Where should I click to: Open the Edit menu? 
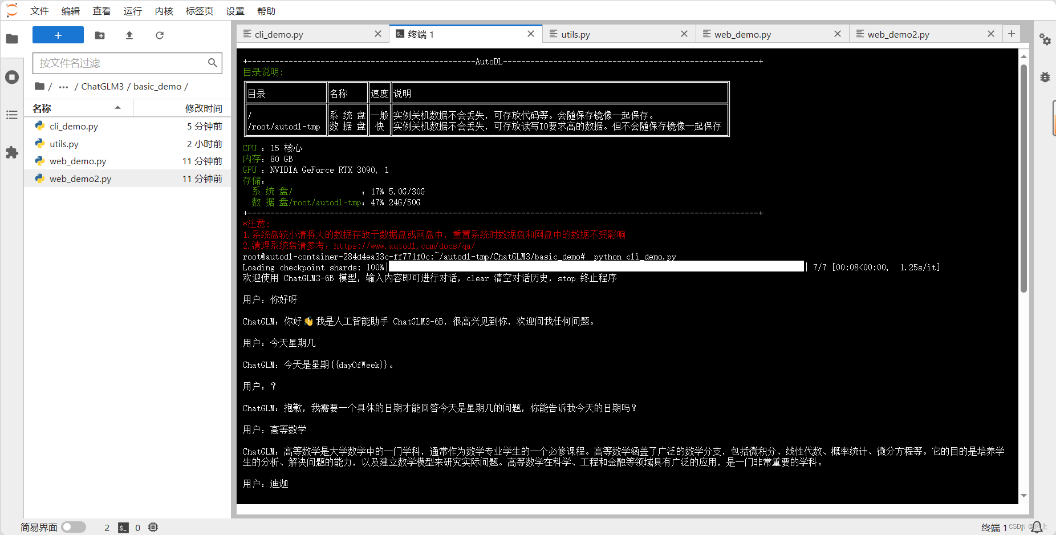(71, 11)
